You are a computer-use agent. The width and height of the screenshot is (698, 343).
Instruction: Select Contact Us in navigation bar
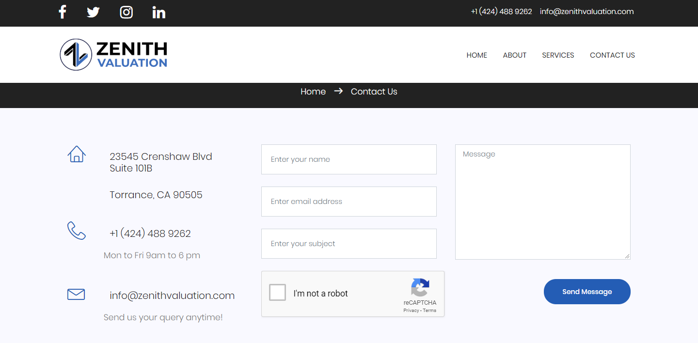pos(612,55)
